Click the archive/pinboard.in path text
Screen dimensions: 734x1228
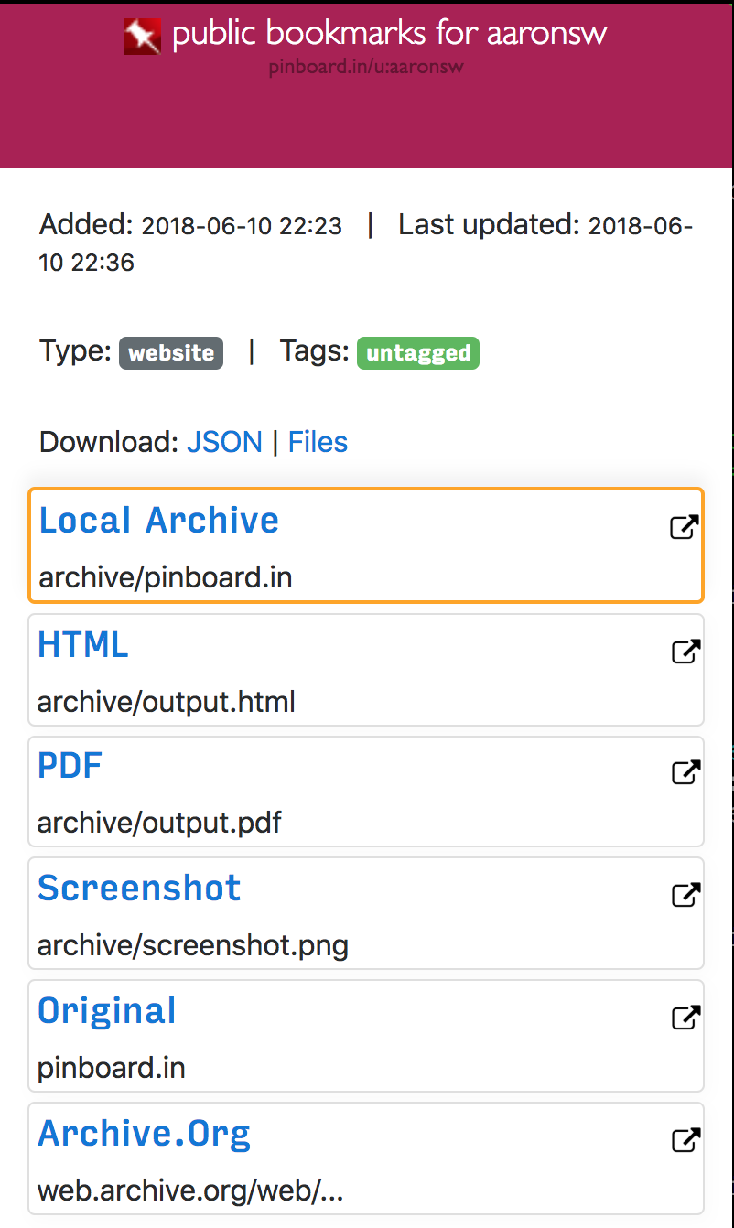[x=166, y=578]
